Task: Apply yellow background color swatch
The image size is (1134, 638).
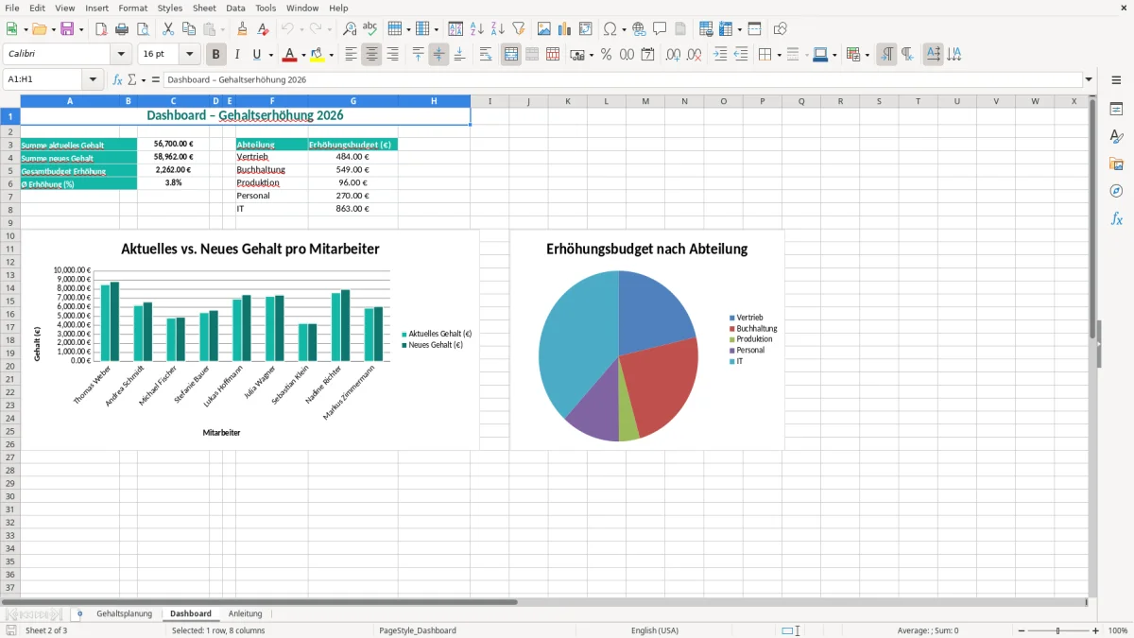Action: click(318, 55)
